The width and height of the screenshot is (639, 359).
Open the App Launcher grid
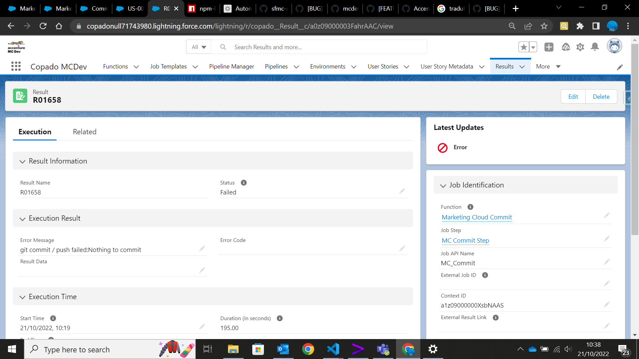[16, 66]
